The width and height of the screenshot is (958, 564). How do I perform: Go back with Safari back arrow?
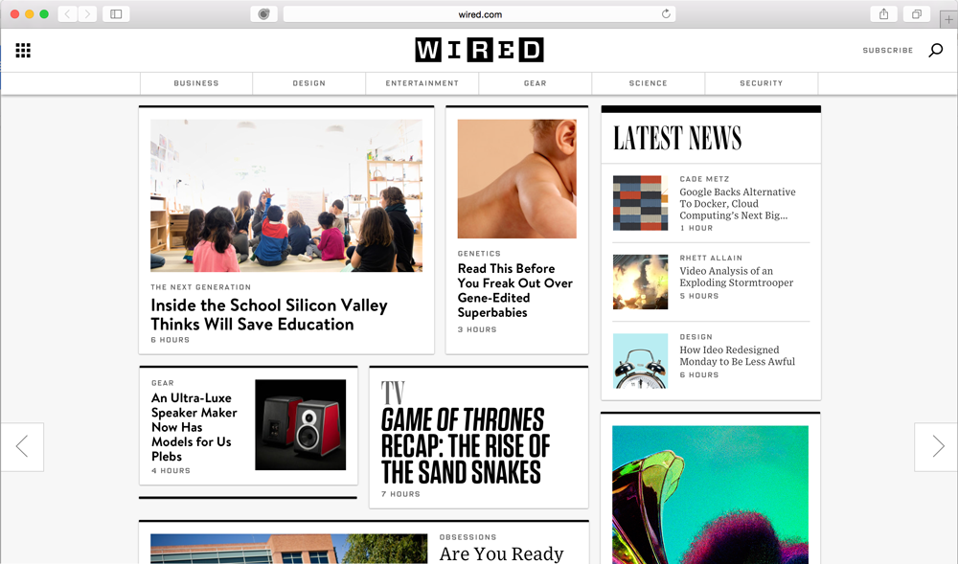point(67,14)
